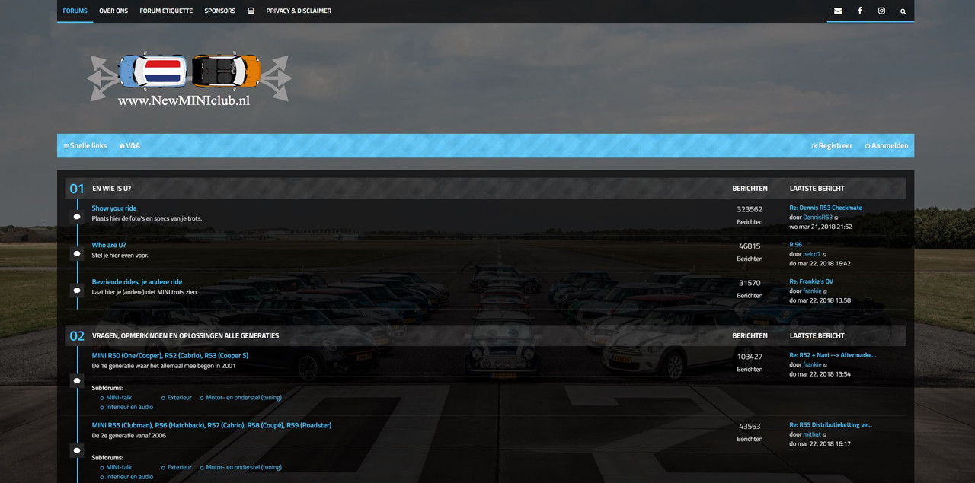View DennisR53 user profile

tap(817, 218)
